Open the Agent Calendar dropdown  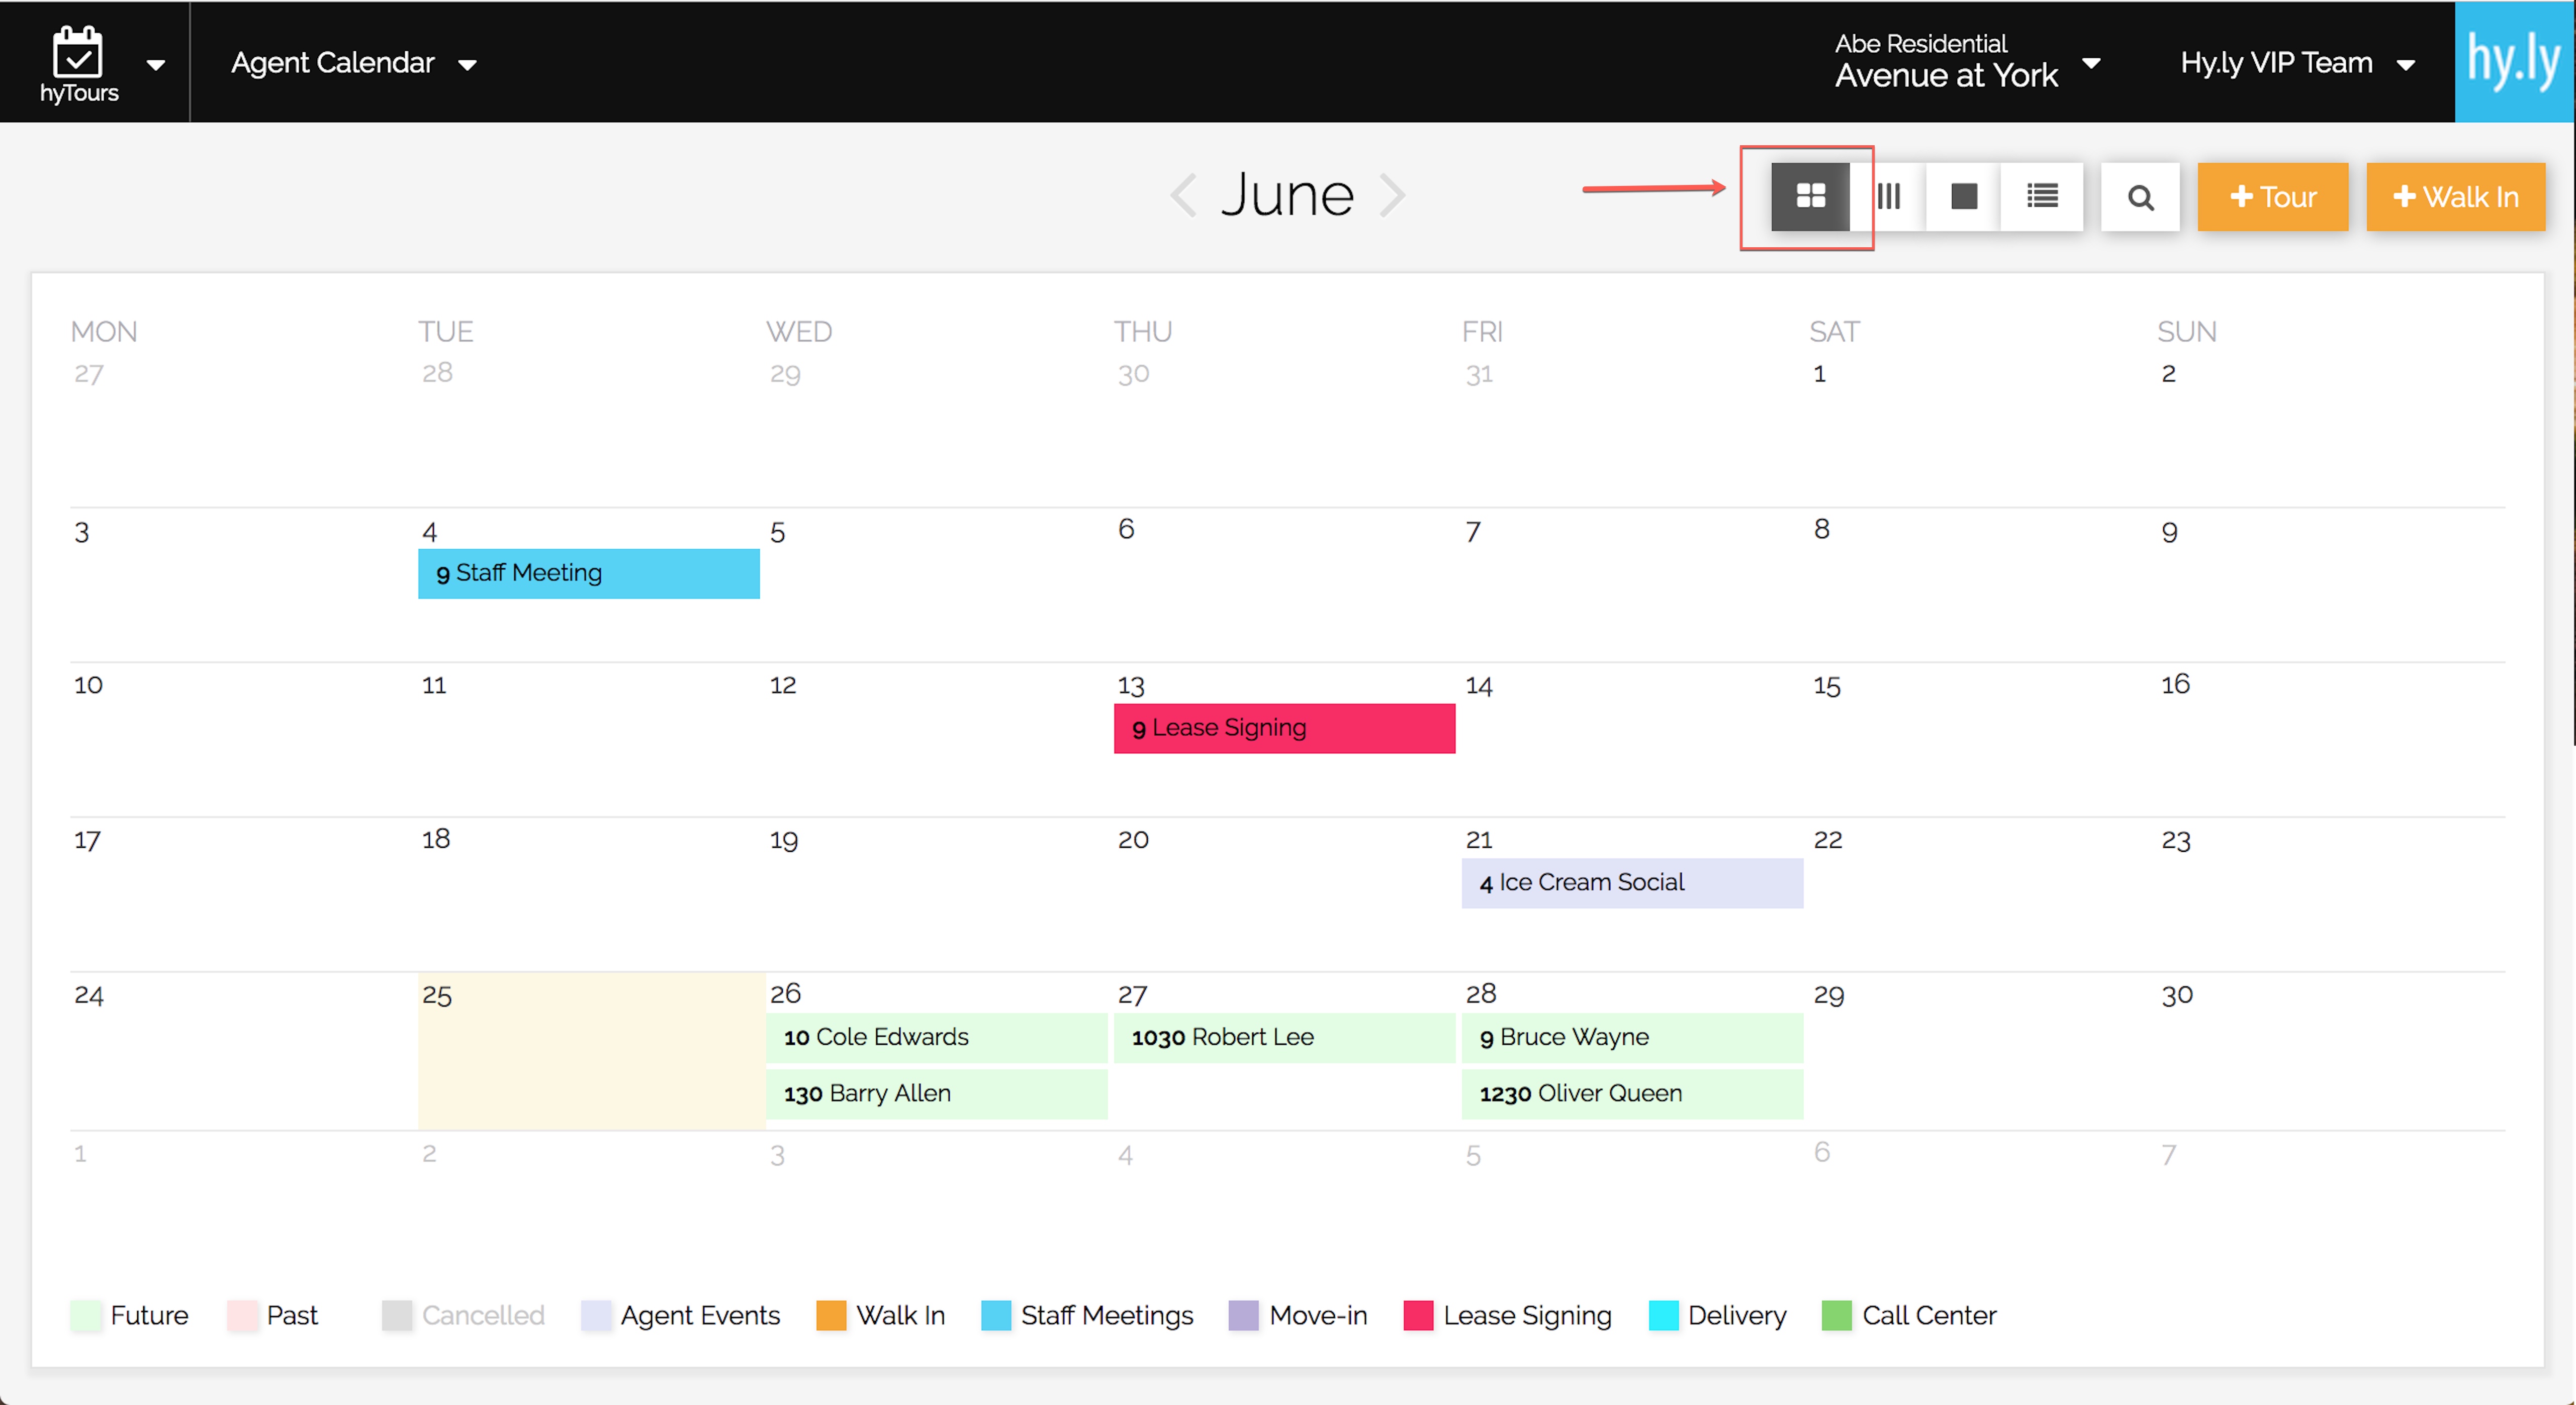353,63
